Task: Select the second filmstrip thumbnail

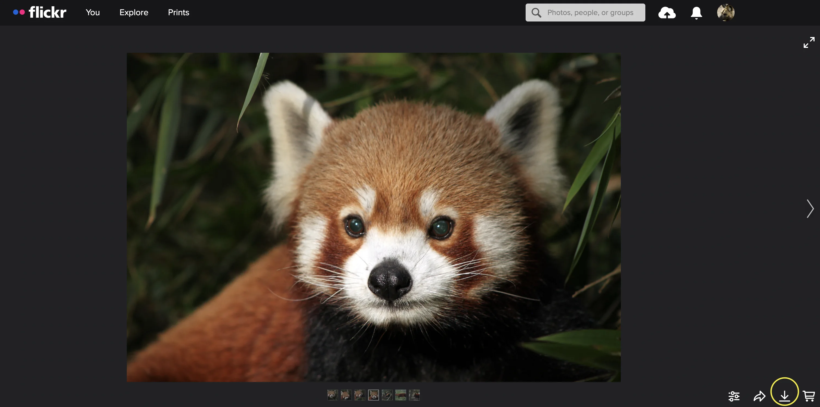Action: [x=346, y=395]
